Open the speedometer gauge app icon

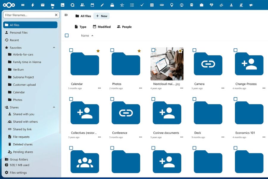[x=182, y=5]
